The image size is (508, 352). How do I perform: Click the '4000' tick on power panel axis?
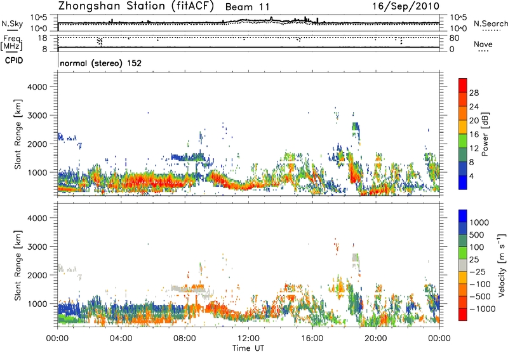(x=37, y=87)
